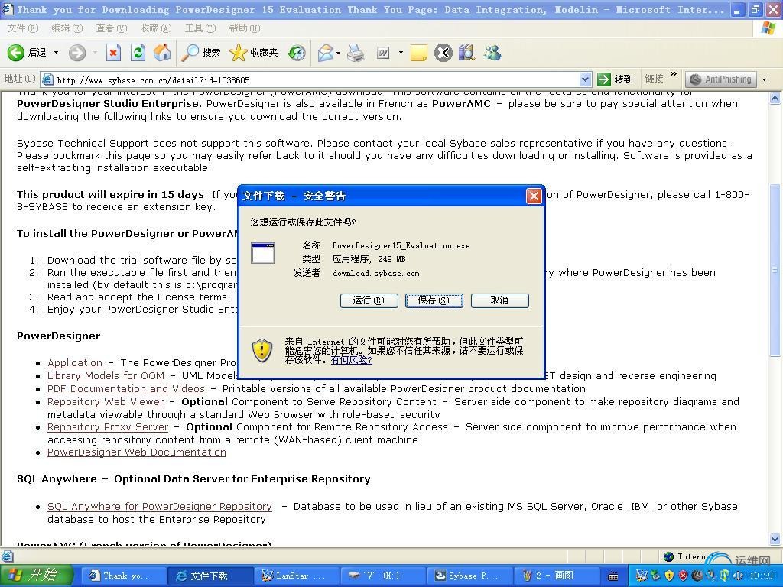
Task: Open the Application download link
Action: [75, 363]
